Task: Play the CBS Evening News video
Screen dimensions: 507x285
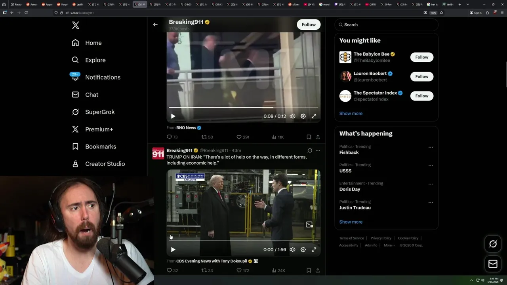Action: pyautogui.click(x=173, y=250)
